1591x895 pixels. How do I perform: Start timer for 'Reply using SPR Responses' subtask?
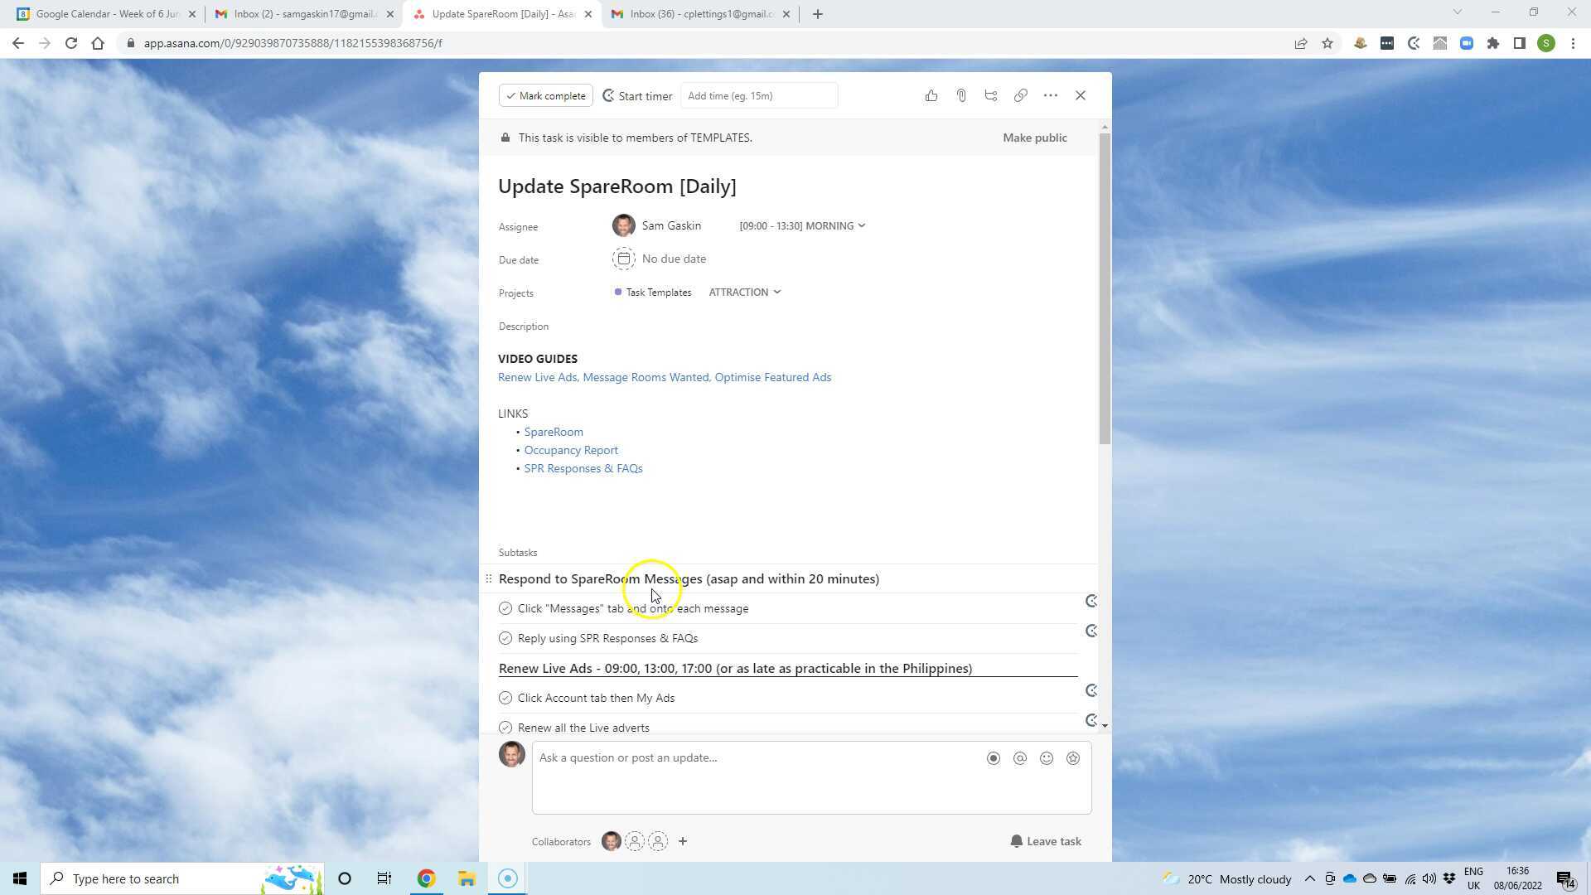pos(1091,631)
